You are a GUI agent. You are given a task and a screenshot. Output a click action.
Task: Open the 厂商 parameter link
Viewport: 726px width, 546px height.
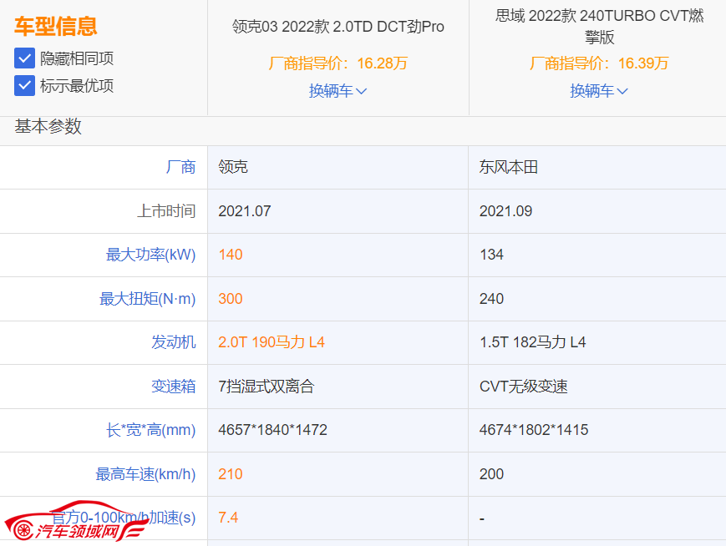pos(181,167)
